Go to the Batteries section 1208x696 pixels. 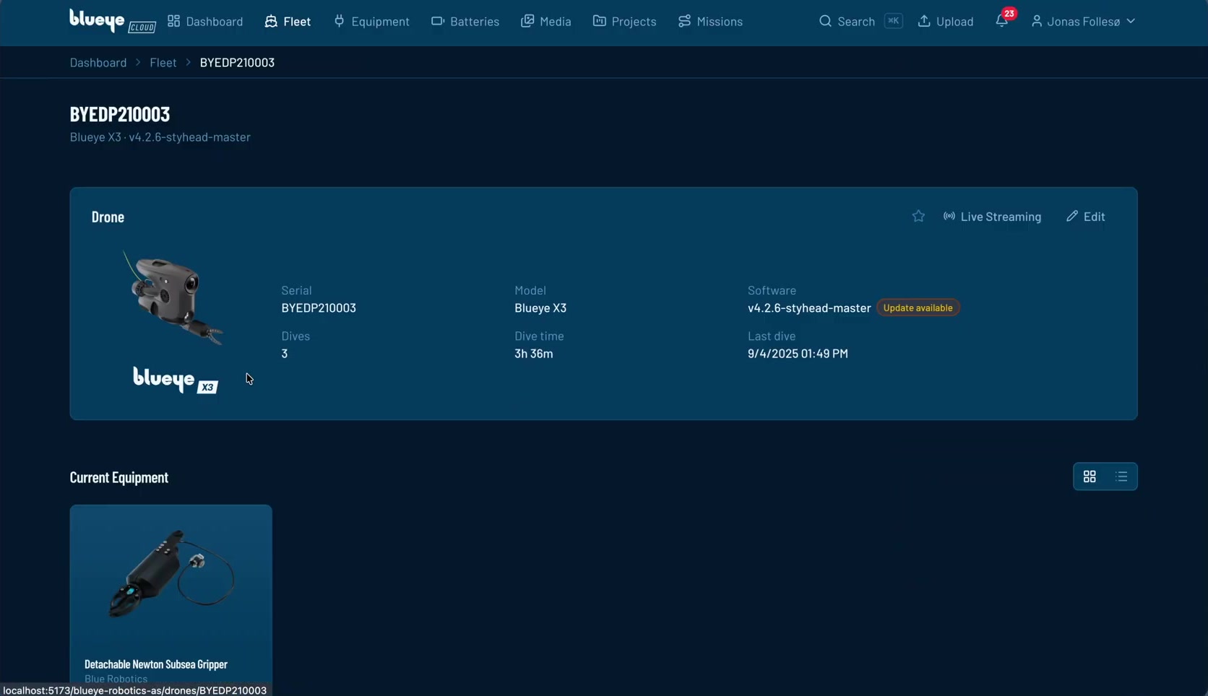465,22
